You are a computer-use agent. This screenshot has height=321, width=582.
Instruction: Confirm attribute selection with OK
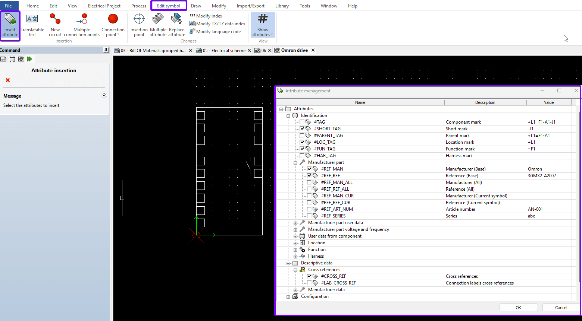518,307
